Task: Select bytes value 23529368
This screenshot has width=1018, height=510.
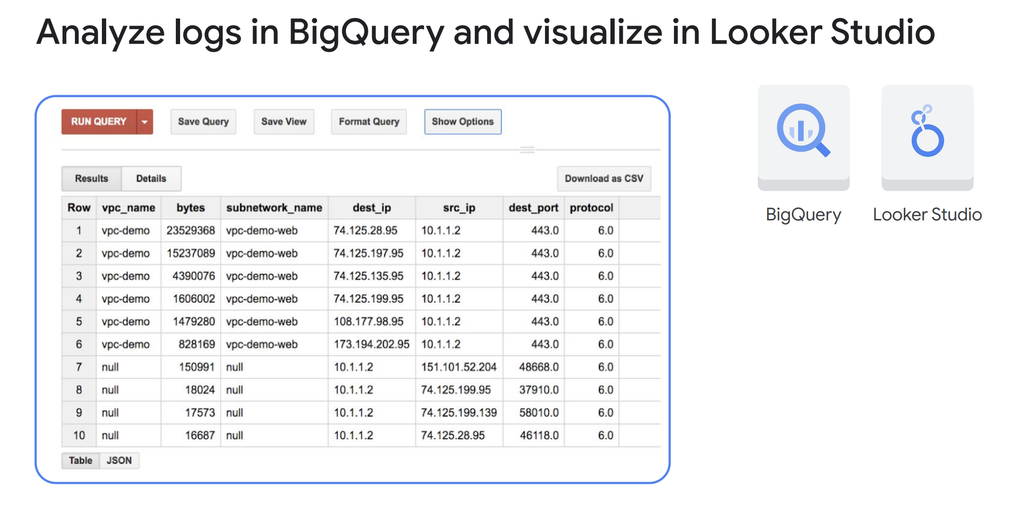Action: click(191, 231)
